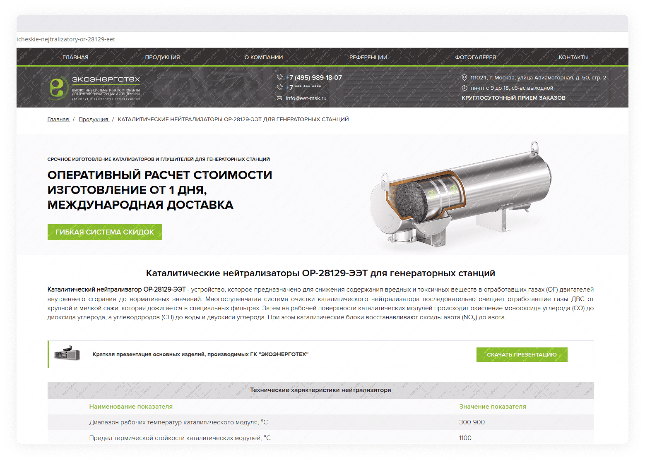Open the Продукция menu item
645x462 pixels.
tap(162, 57)
